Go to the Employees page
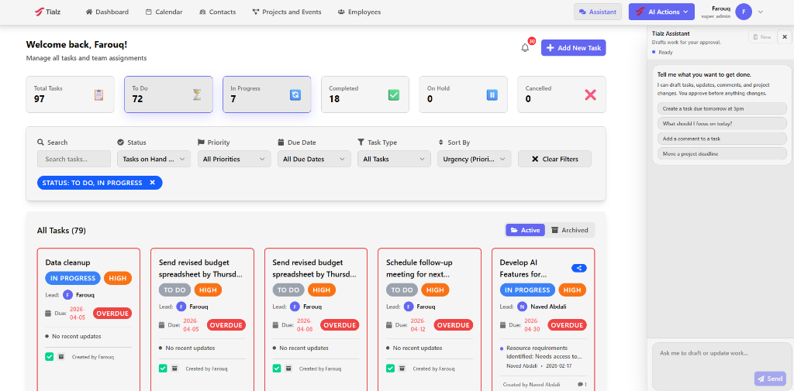 point(360,12)
